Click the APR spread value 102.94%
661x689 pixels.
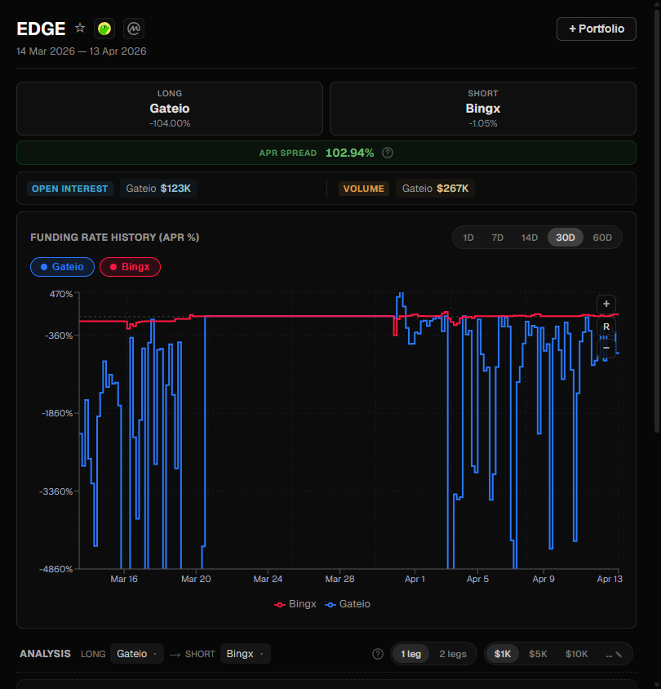tap(349, 153)
